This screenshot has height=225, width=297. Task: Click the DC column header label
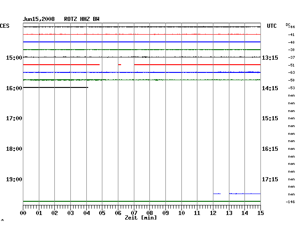pos(288,25)
